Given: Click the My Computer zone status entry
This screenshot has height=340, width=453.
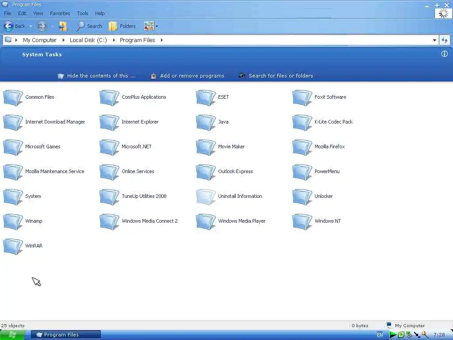Looking at the screenshot, I should 406,325.
